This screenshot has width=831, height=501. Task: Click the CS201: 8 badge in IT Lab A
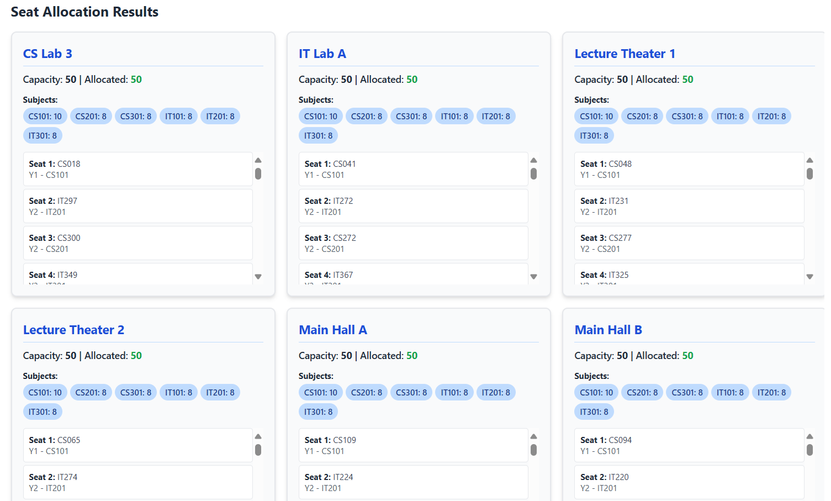point(366,116)
